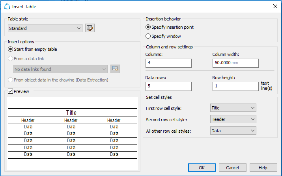Screen dimensions: 282x176
Task: Uncheck the Preview checkbox
Action: (x=11, y=91)
